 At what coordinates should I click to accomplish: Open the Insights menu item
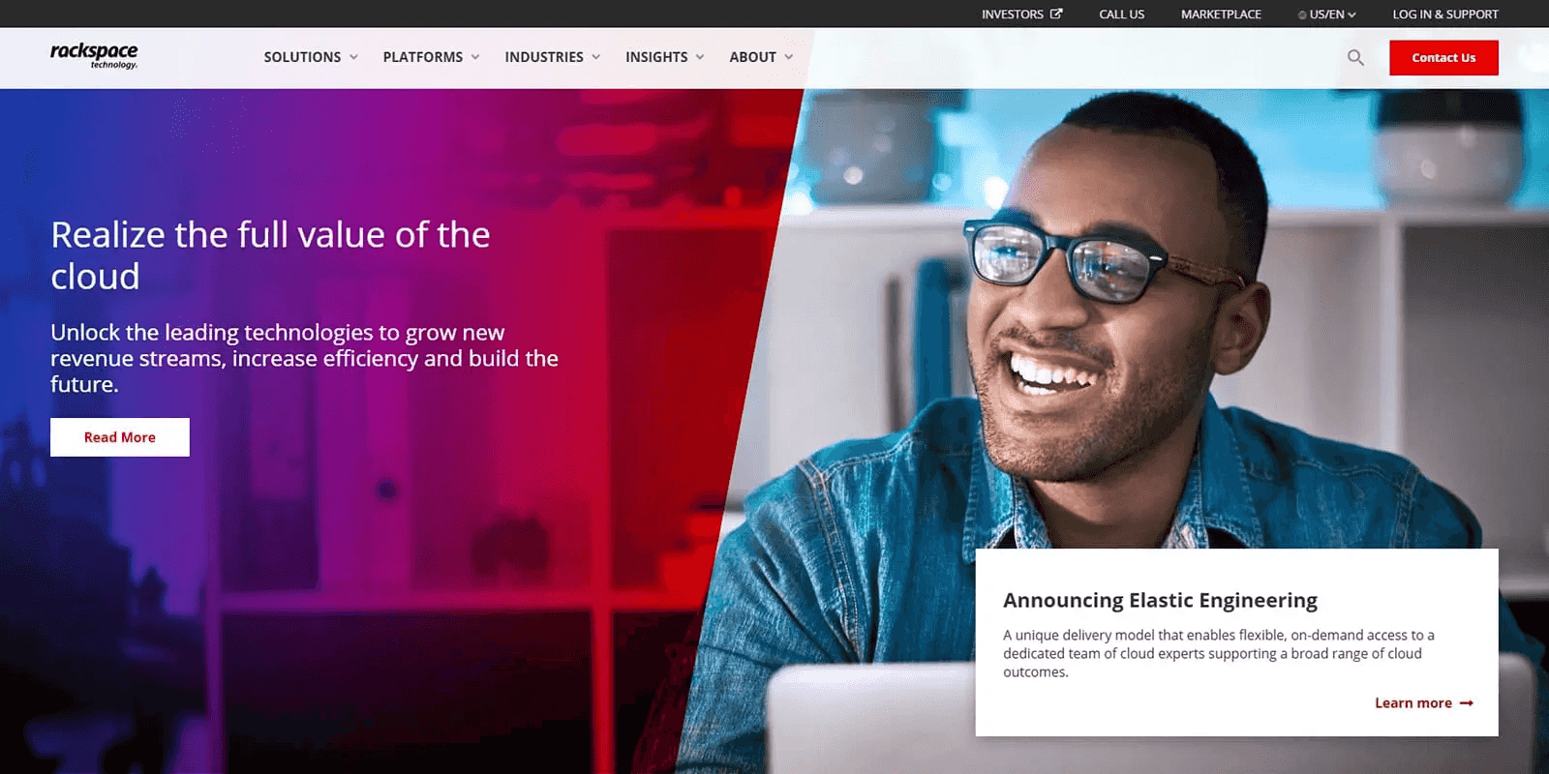656,57
